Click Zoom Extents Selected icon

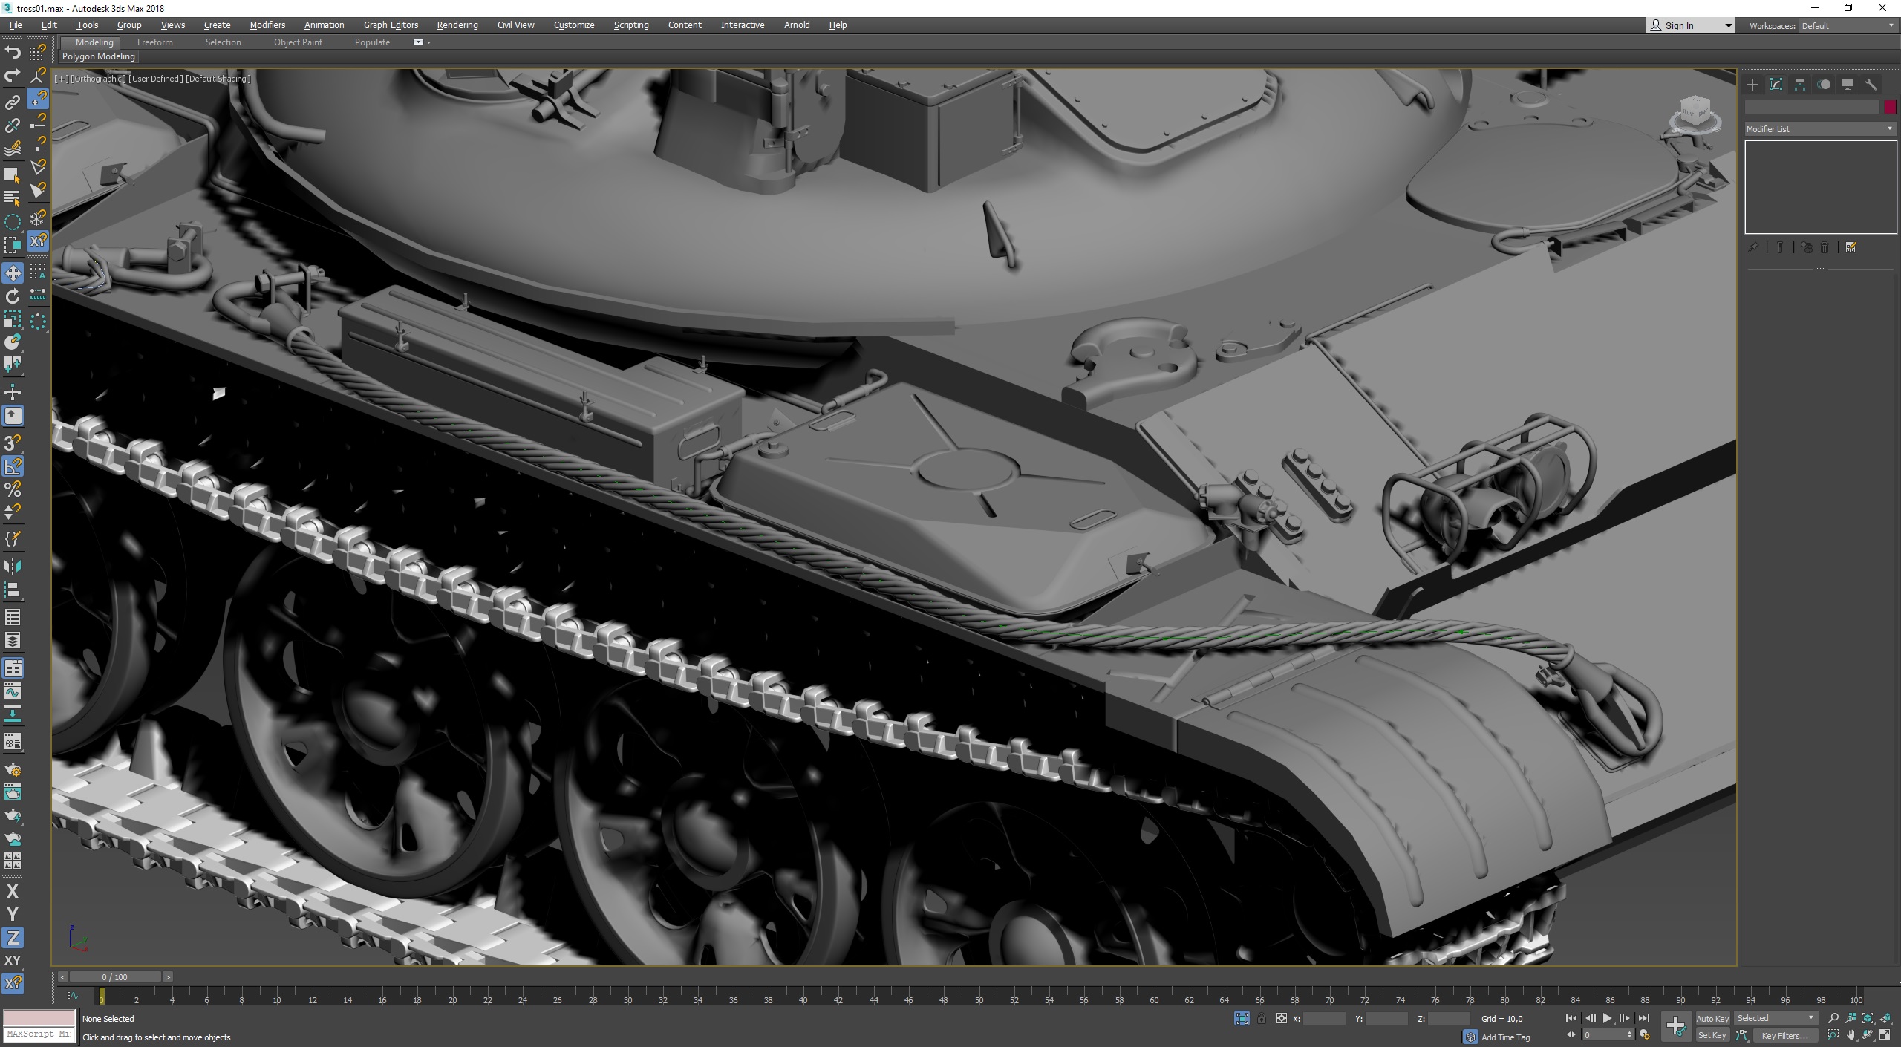point(1868,1019)
